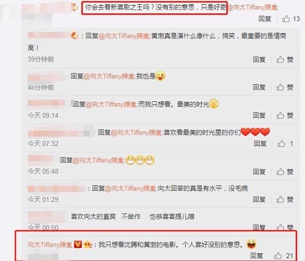Reply to the top 新喜剧之王 comment
This screenshot has width=305, height=261.
(x=265, y=19)
